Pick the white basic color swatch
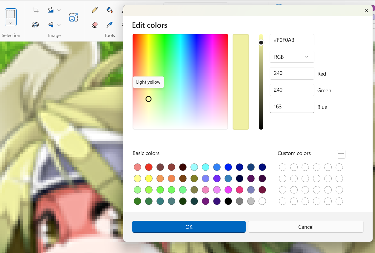 [262, 201]
